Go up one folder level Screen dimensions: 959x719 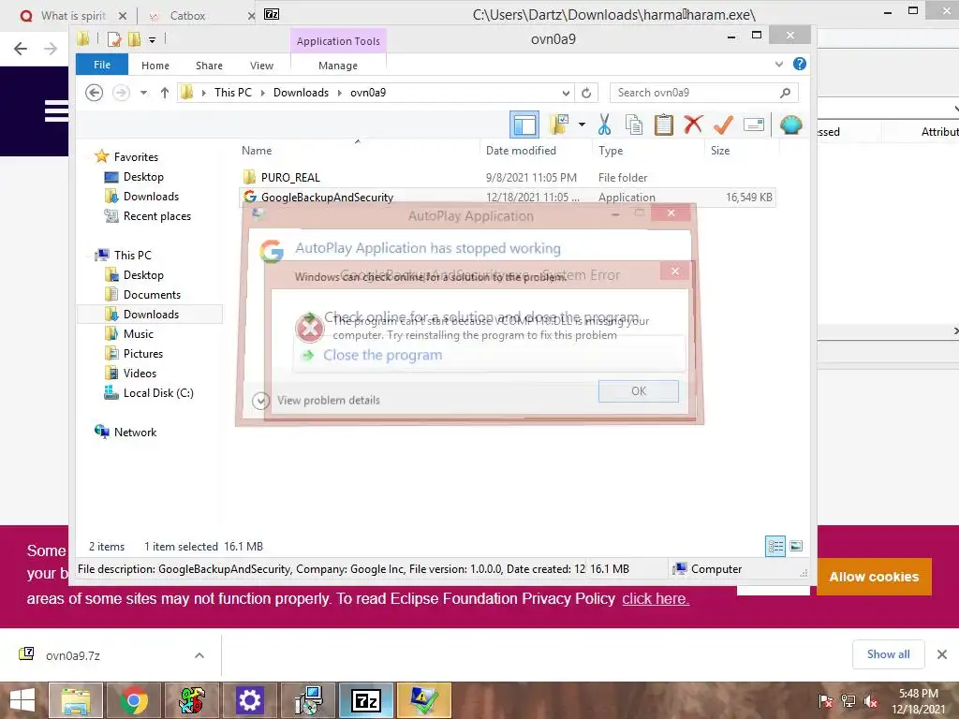pos(165,93)
